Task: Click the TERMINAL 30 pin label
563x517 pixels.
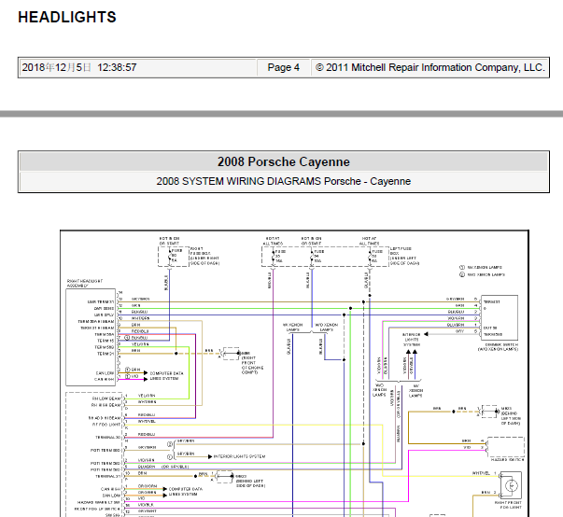Action: [107, 438]
